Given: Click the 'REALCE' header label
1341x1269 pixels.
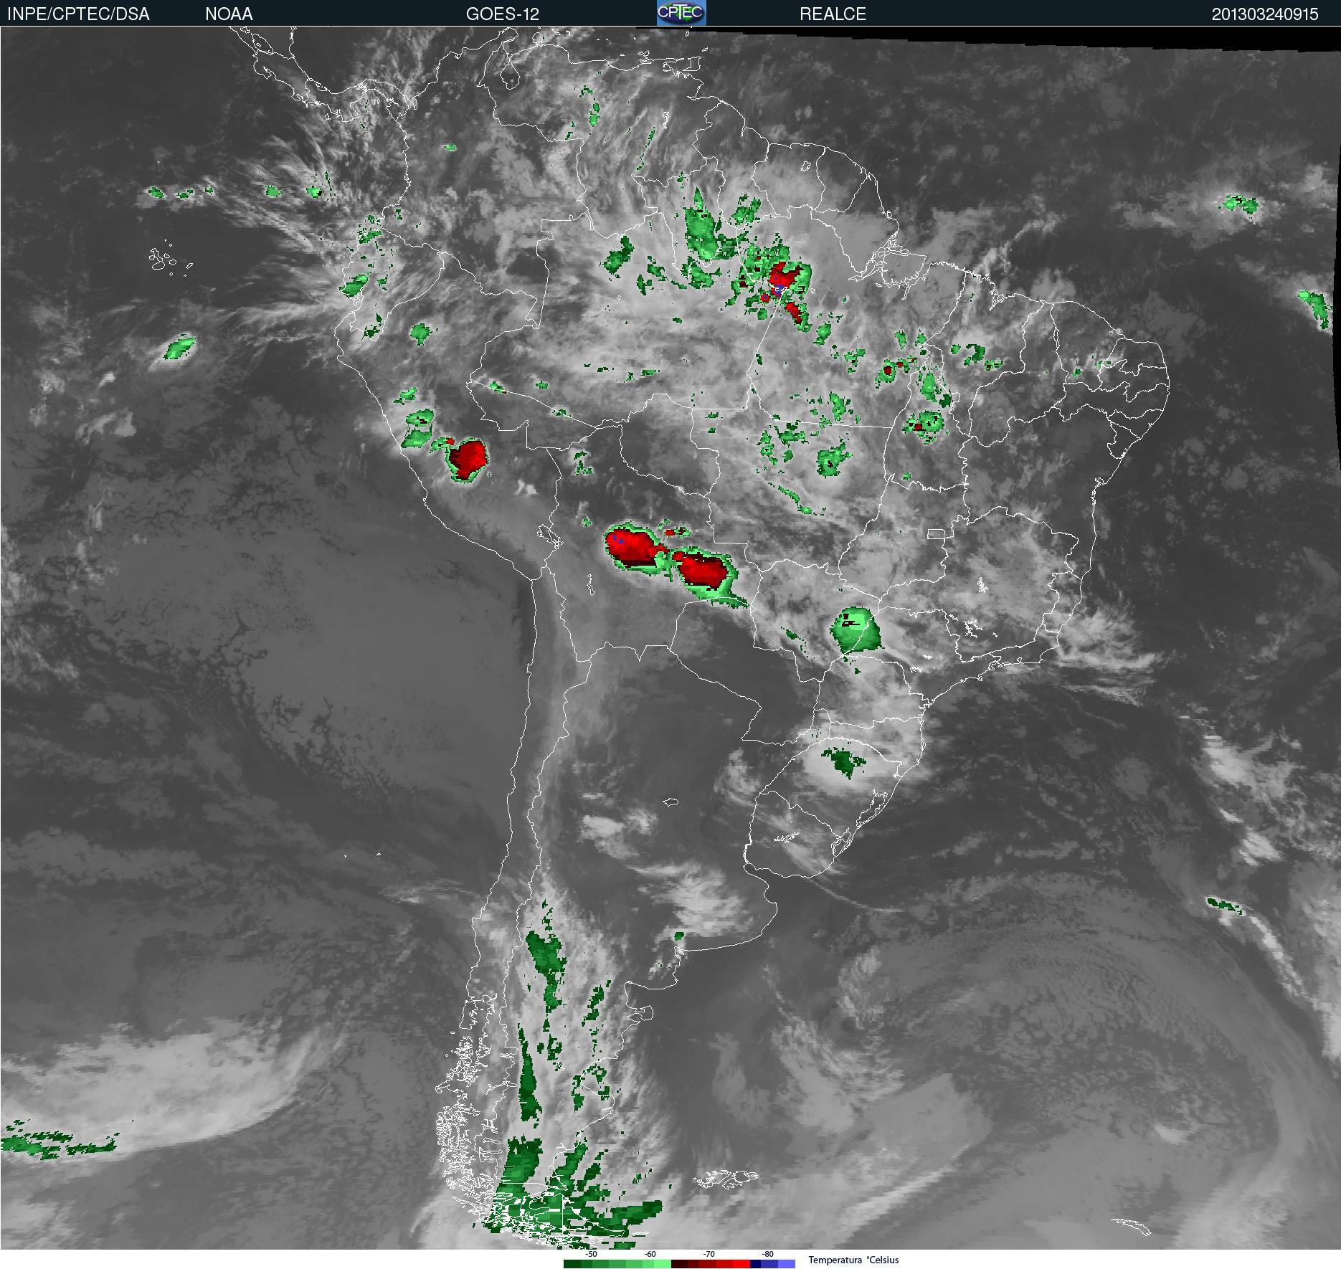Looking at the screenshot, I should tap(833, 14).
